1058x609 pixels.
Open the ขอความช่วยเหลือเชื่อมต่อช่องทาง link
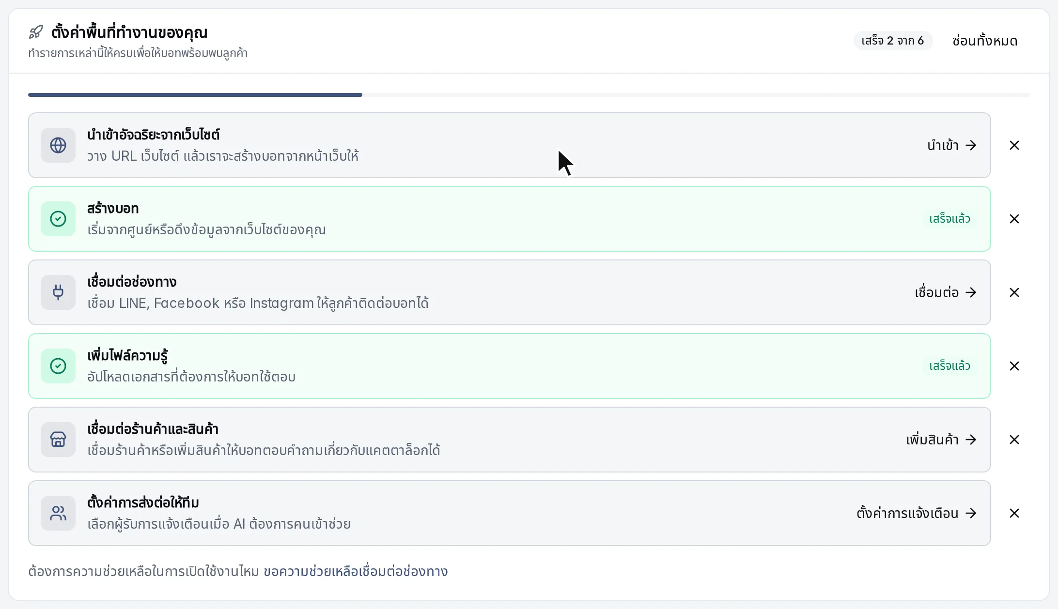356,571
